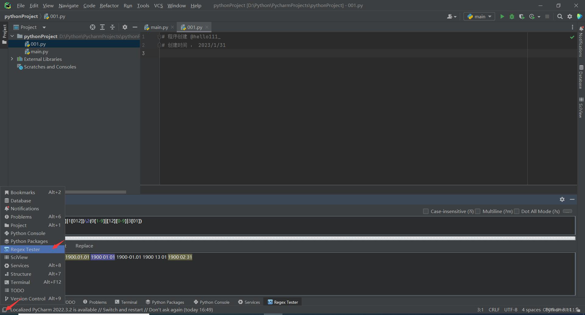Open Python Packages bottom tab
The height and width of the screenshot is (315, 585).
click(x=165, y=302)
